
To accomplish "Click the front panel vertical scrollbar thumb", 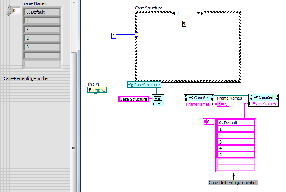I will click(74, 122).
